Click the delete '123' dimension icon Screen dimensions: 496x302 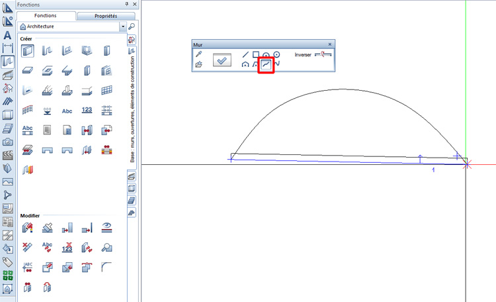click(x=67, y=247)
